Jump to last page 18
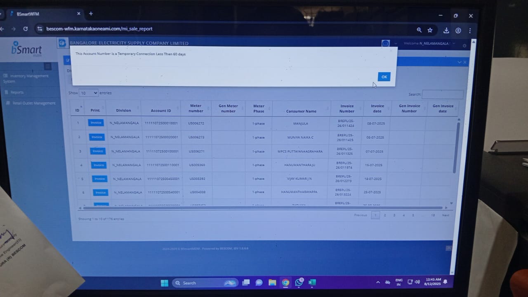The height and width of the screenshot is (297, 528). (x=433, y=215)
